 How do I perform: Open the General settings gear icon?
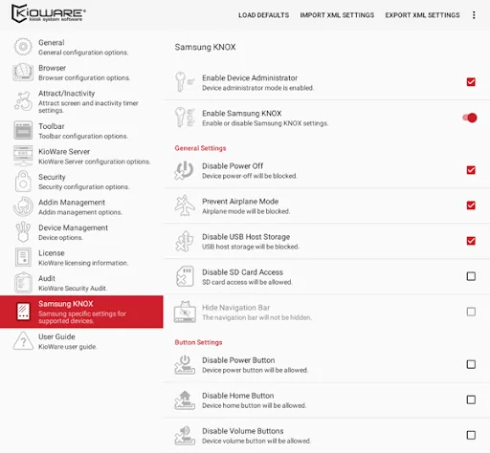click(x=23, y=47)
